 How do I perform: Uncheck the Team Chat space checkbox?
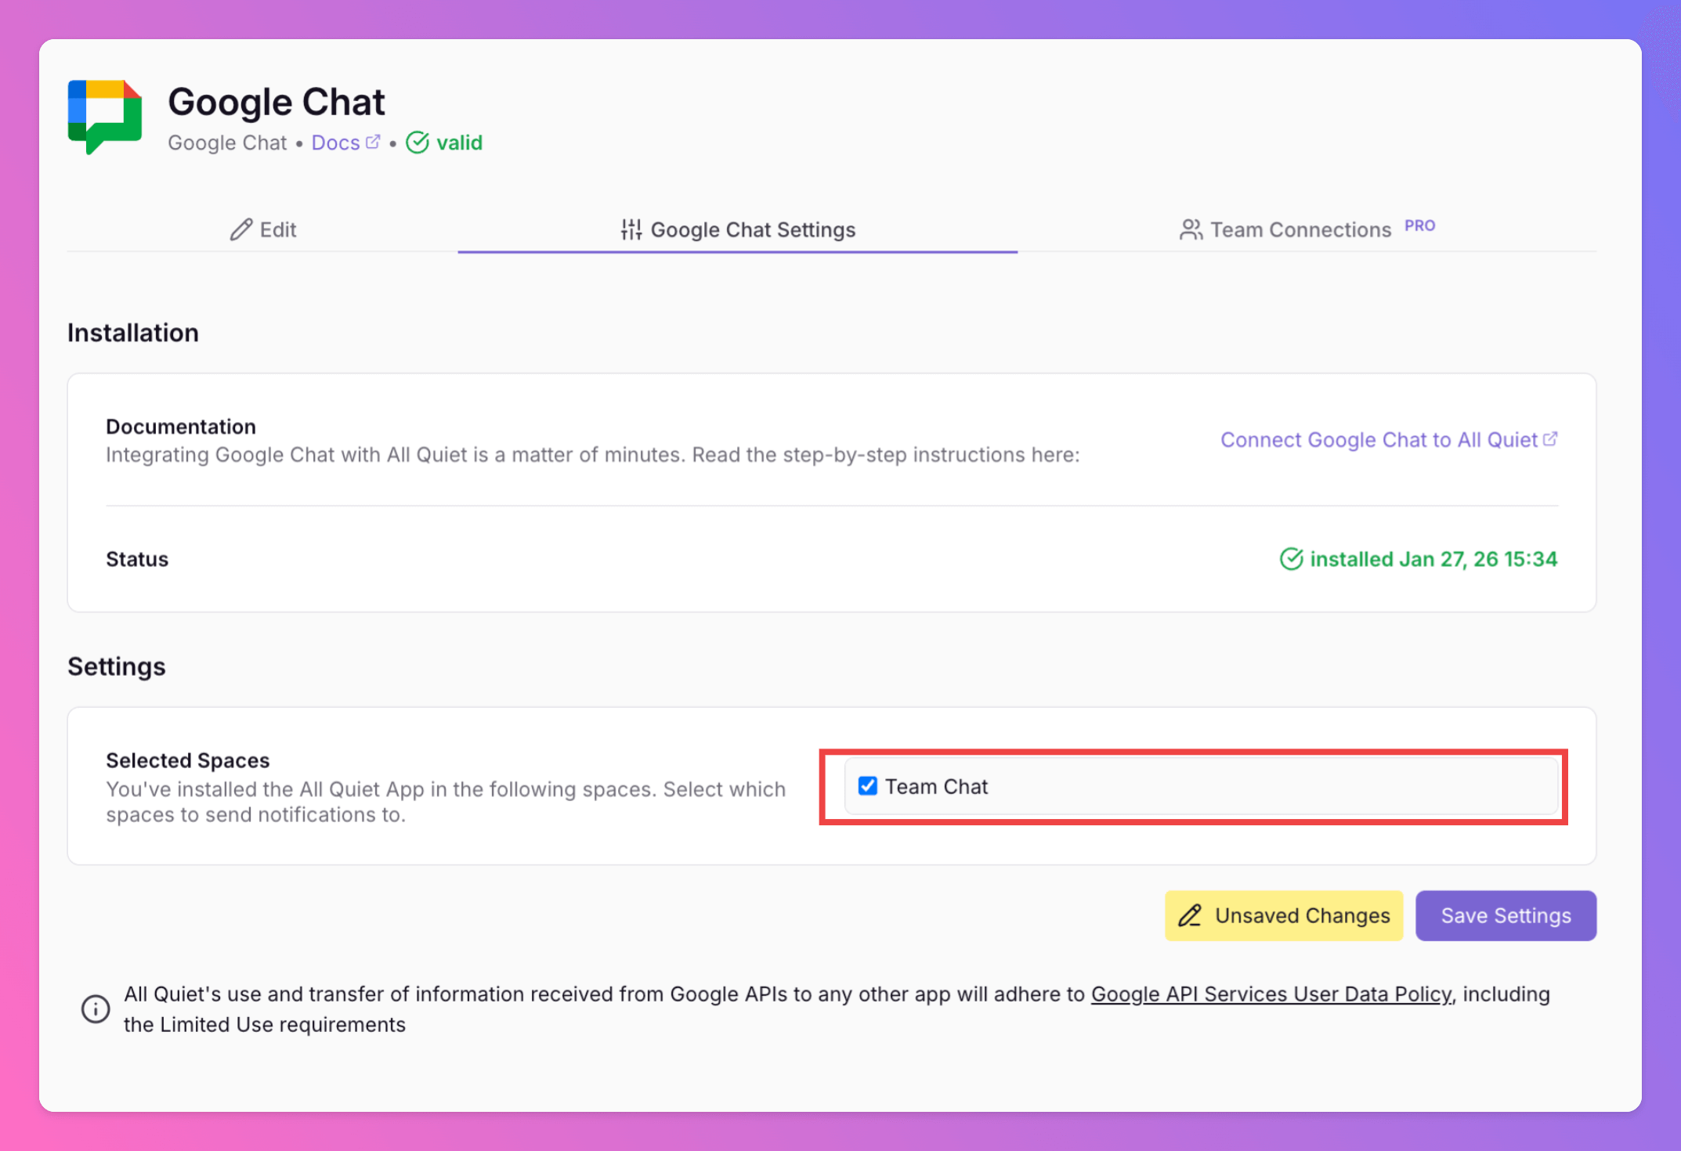click(x=867, y=786)
